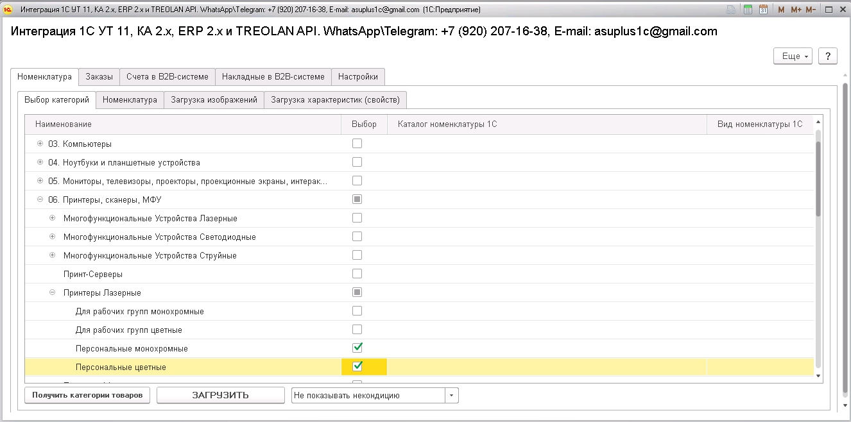Select the Персональные монохромные row

click(x=419, y=348)
